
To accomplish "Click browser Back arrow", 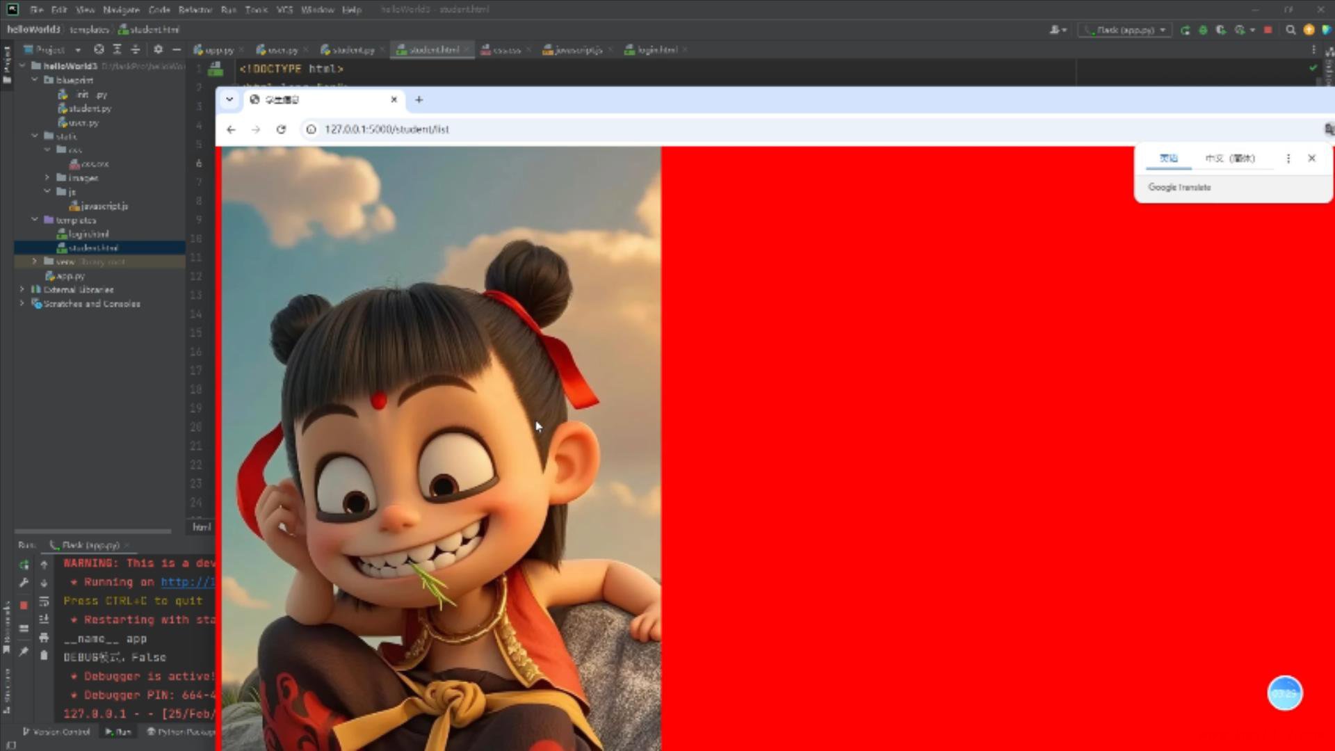I will [231, 129].
